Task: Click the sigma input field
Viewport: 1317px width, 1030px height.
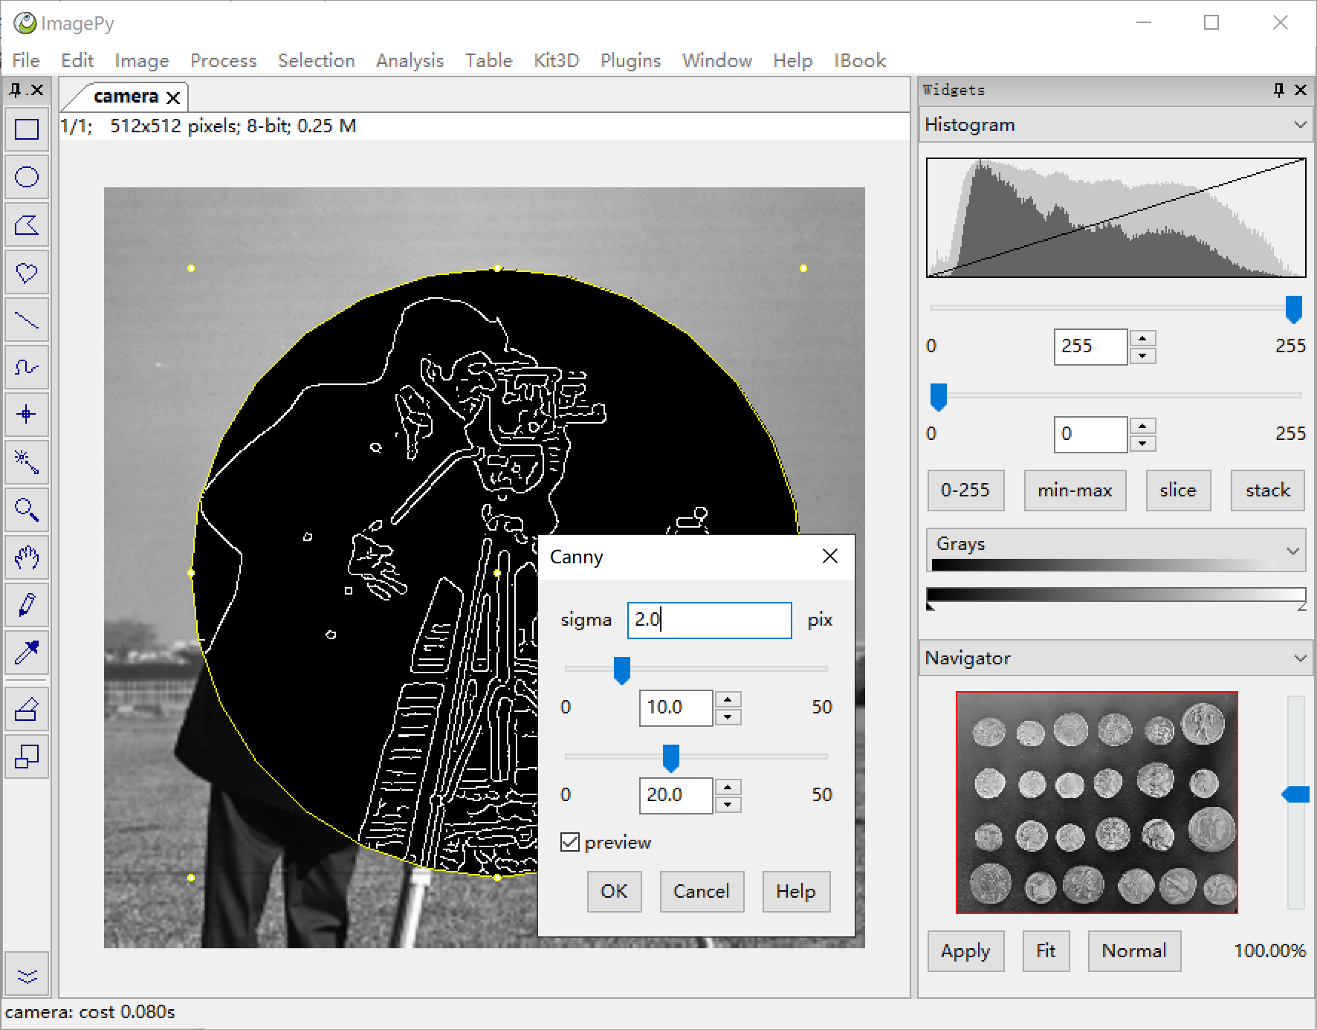Action: pos(710,620)
